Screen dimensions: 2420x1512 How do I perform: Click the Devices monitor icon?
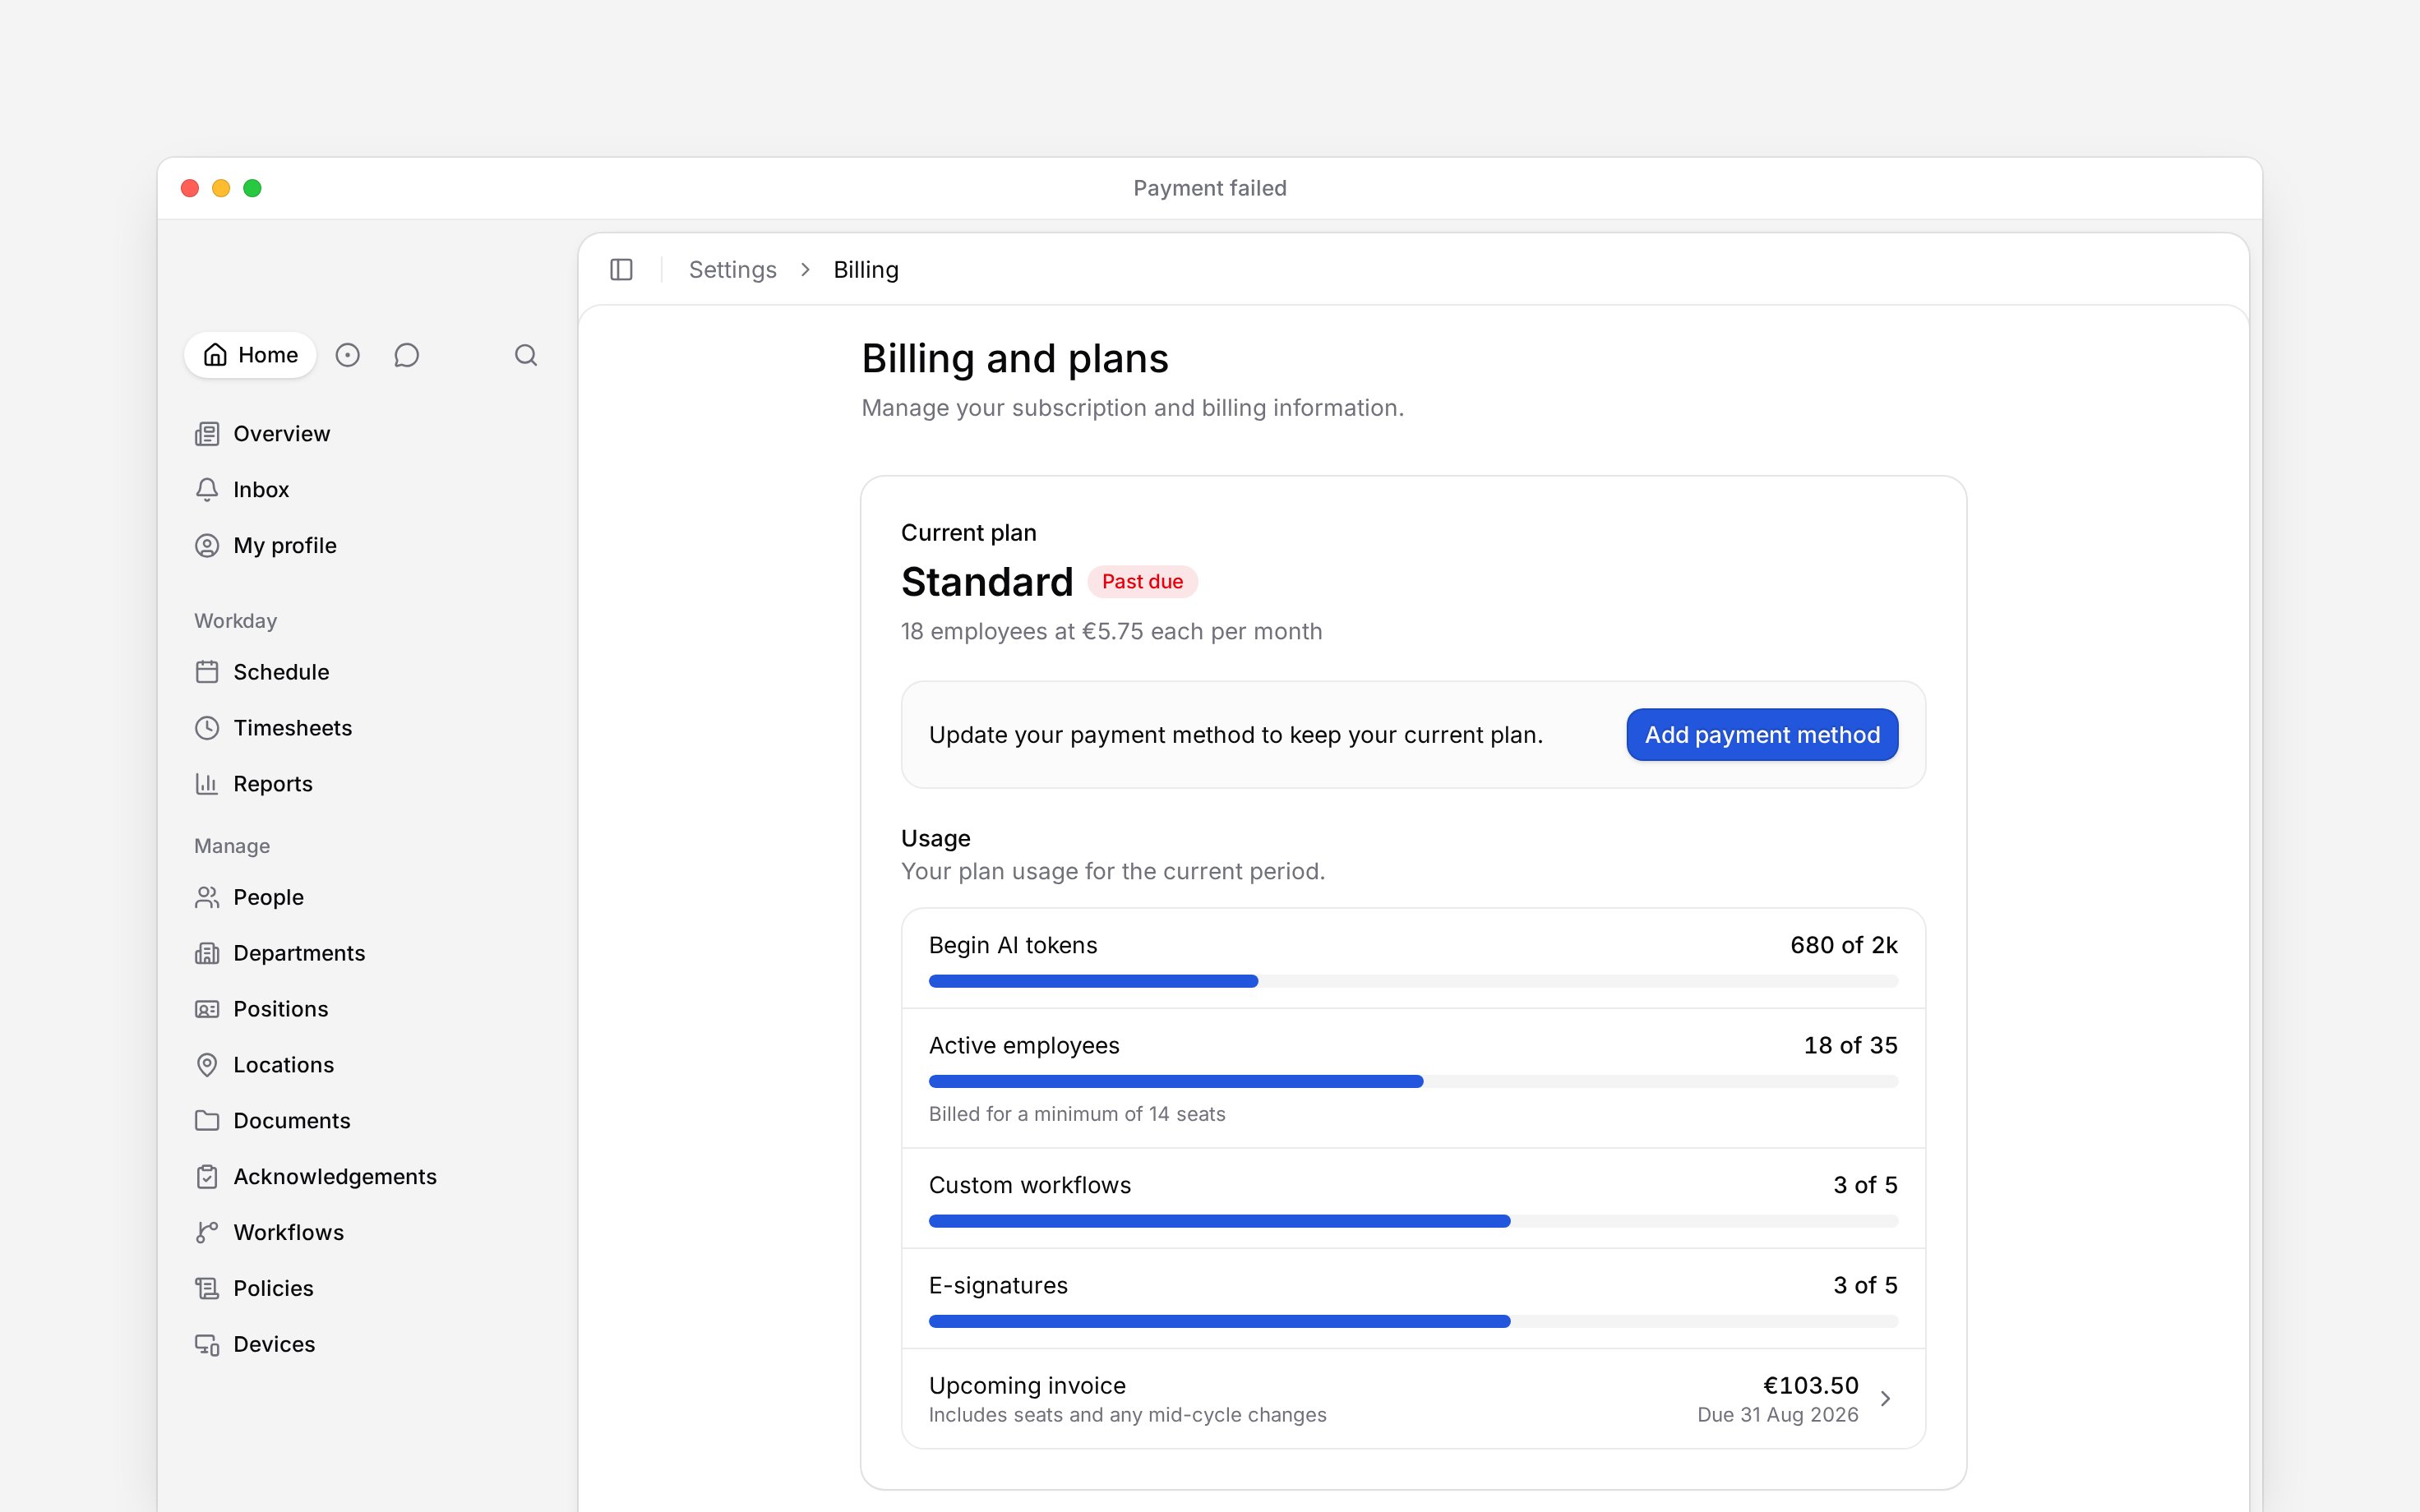pos(207,1345)
